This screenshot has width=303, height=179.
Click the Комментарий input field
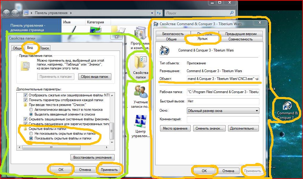click(223, 119)
